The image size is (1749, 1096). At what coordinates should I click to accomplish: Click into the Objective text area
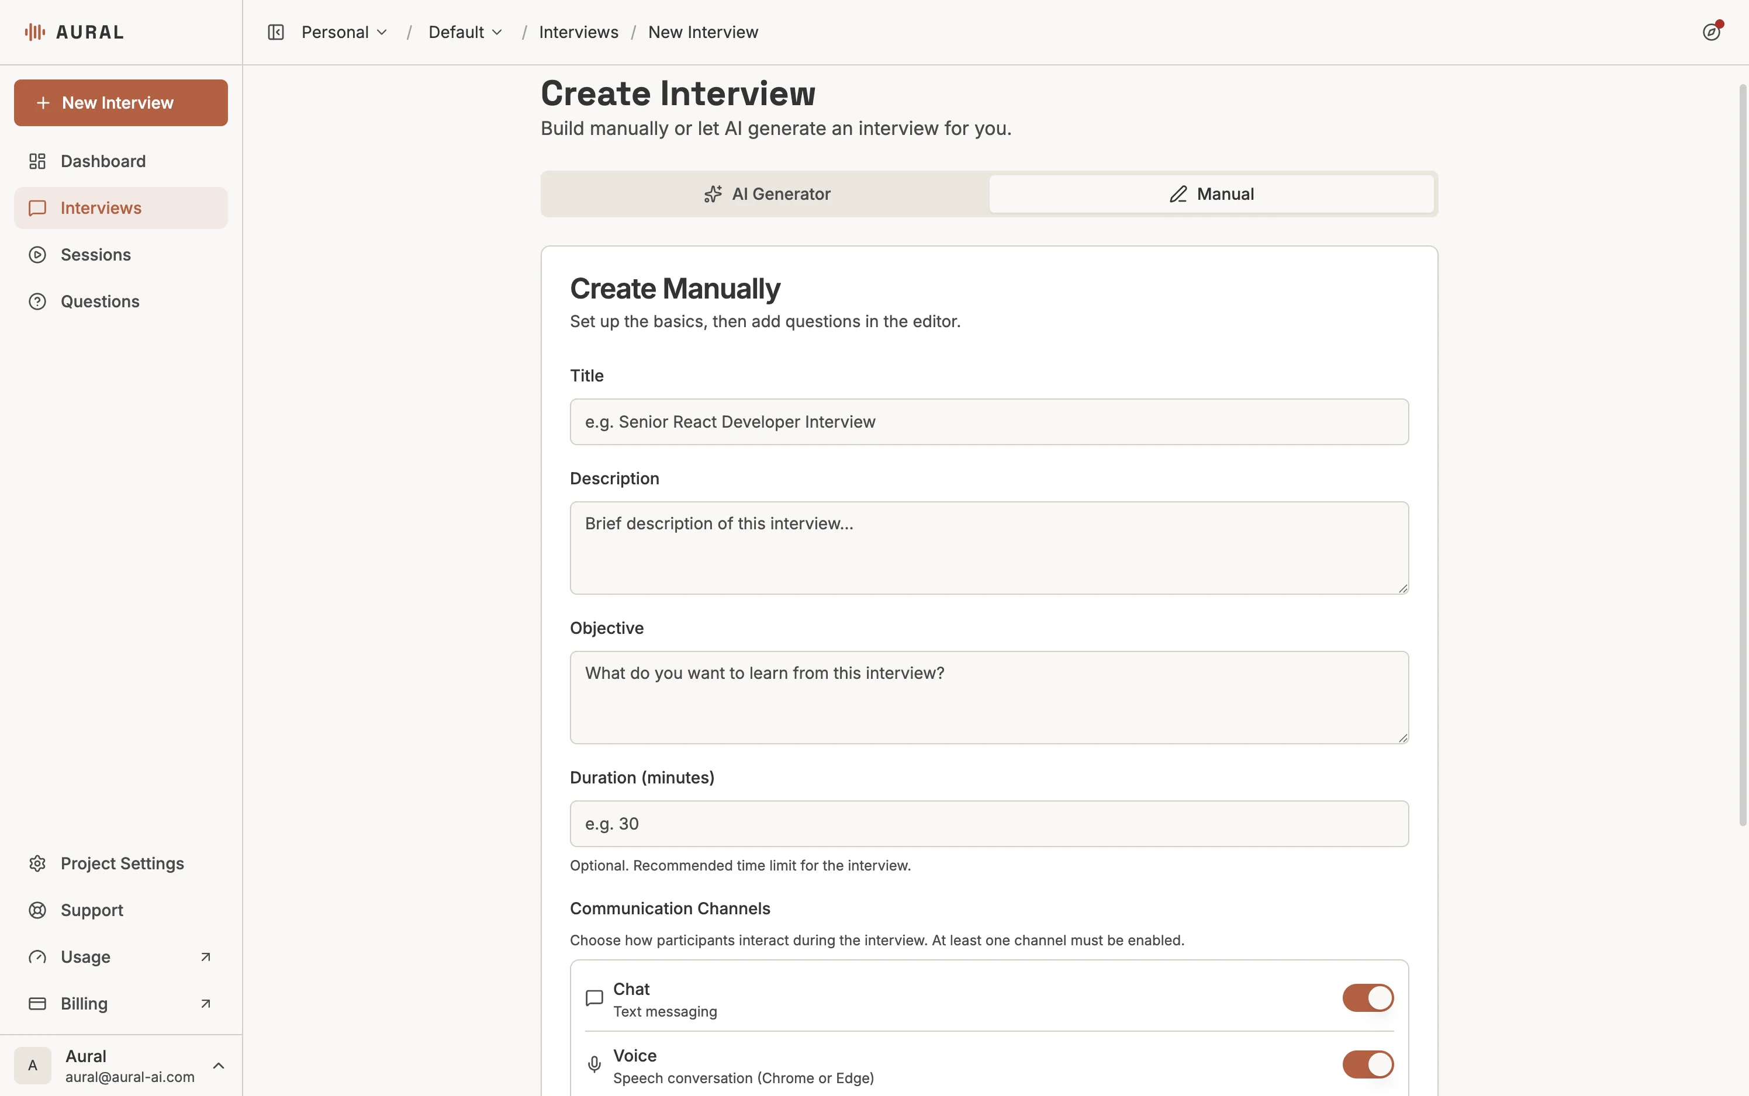coord(989,698)
